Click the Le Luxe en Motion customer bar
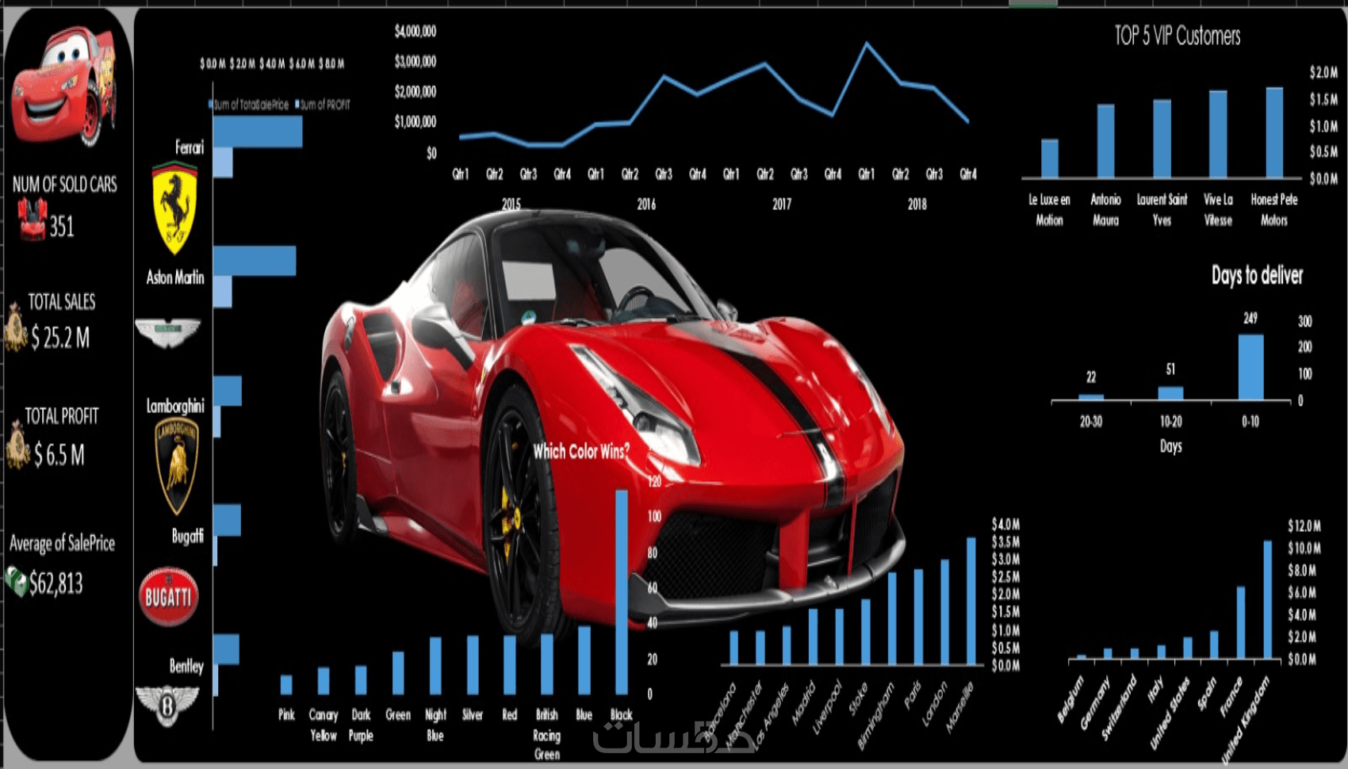The image size is (1348, 769). (x=1049, y=159)
